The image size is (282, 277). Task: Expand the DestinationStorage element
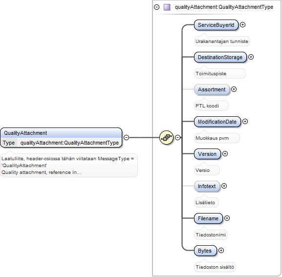pos(251,57)
